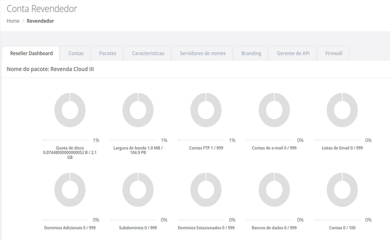Click the Largura de banda donut chart
Screen dimensions: 390x240
[138, 110]
